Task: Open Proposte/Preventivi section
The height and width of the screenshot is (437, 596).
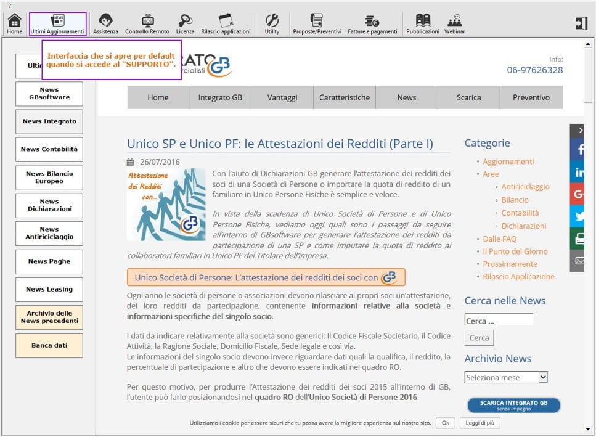Action: pyautogui.click(x=317, y=24)
